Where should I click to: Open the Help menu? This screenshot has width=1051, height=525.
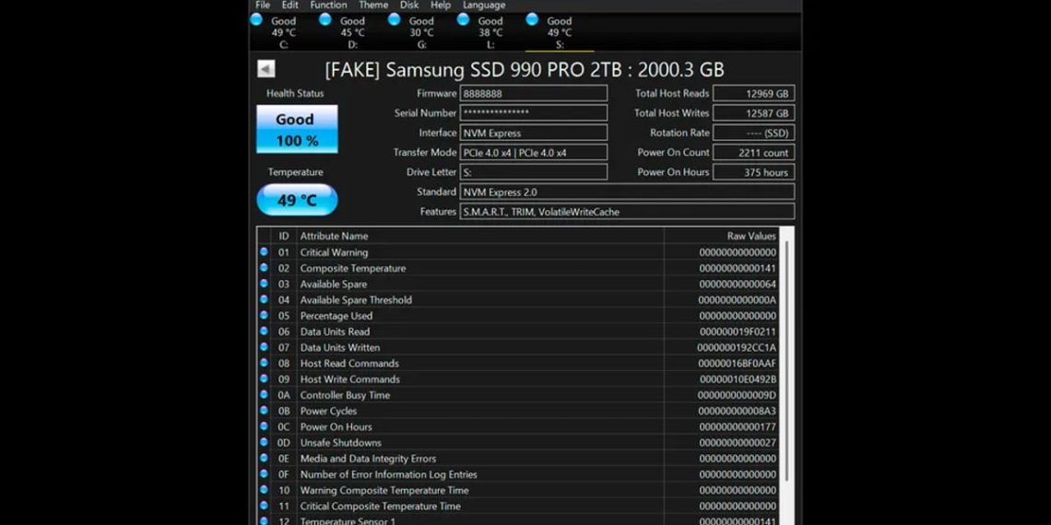[441, 5]
